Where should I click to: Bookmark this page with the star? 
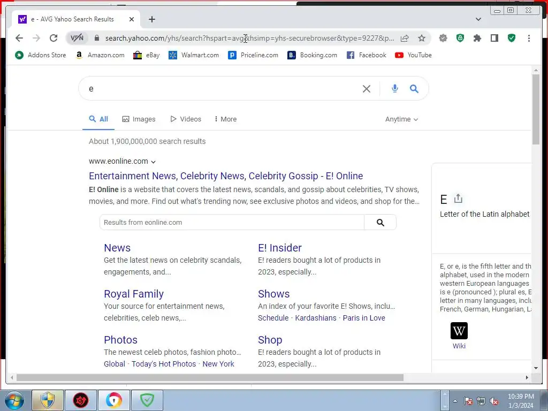(422, 38)
